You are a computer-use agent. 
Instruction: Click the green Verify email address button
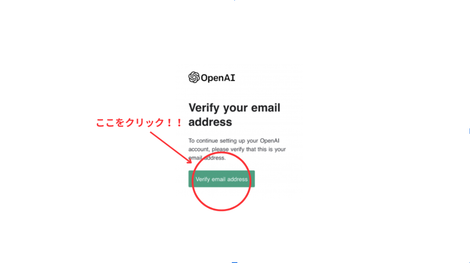222,179
